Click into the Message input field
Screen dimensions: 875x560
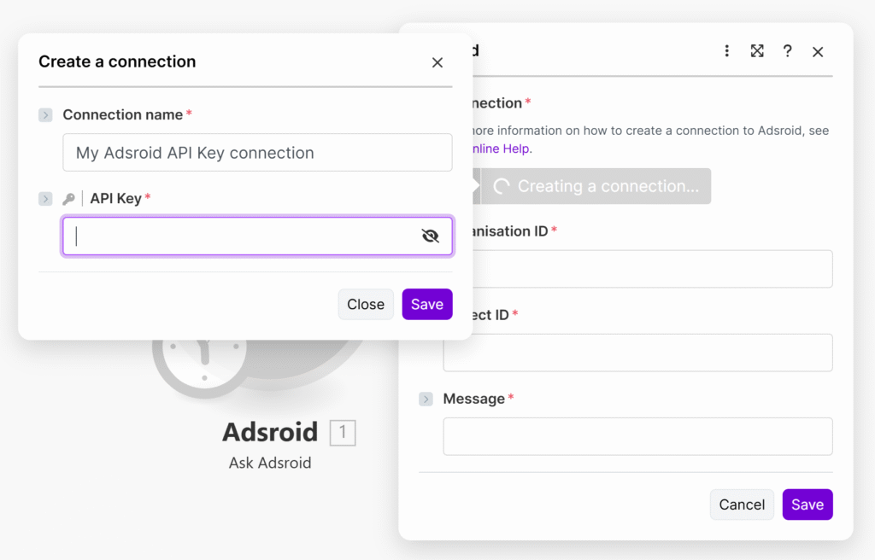click(637, 436)
